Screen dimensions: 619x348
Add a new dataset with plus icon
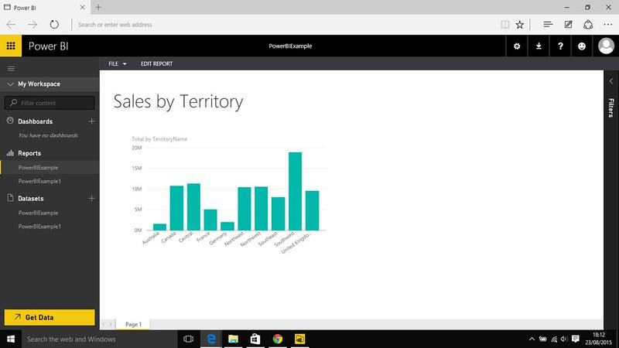pyautogui.click(x=91, y=198)
